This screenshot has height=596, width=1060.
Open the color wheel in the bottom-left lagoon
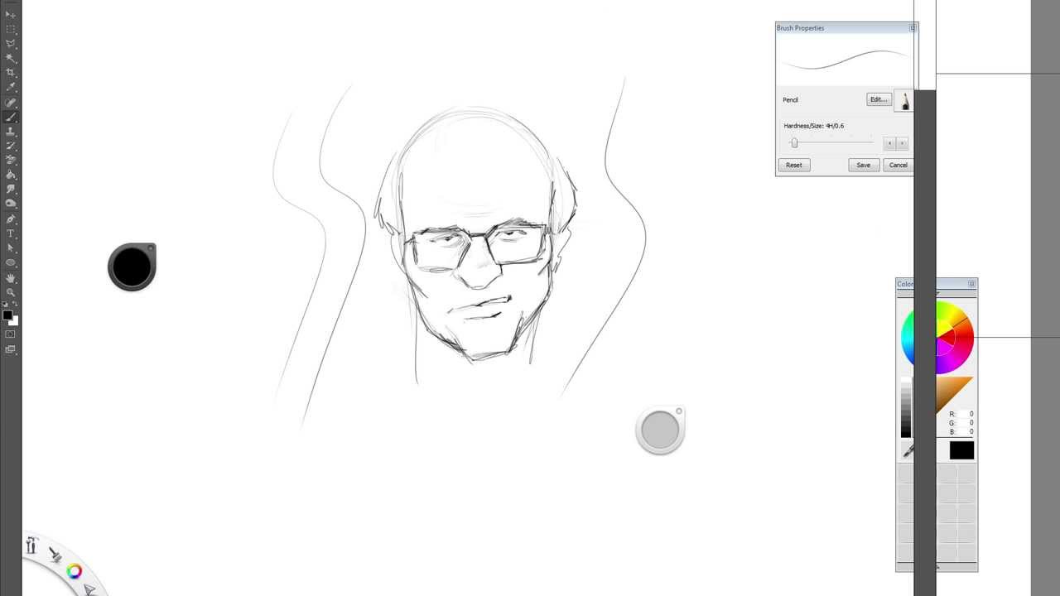pos(74,571)
